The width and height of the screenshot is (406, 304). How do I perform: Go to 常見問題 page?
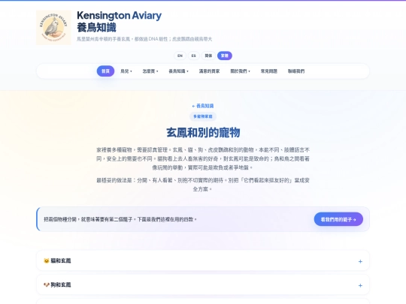(268, 71)
